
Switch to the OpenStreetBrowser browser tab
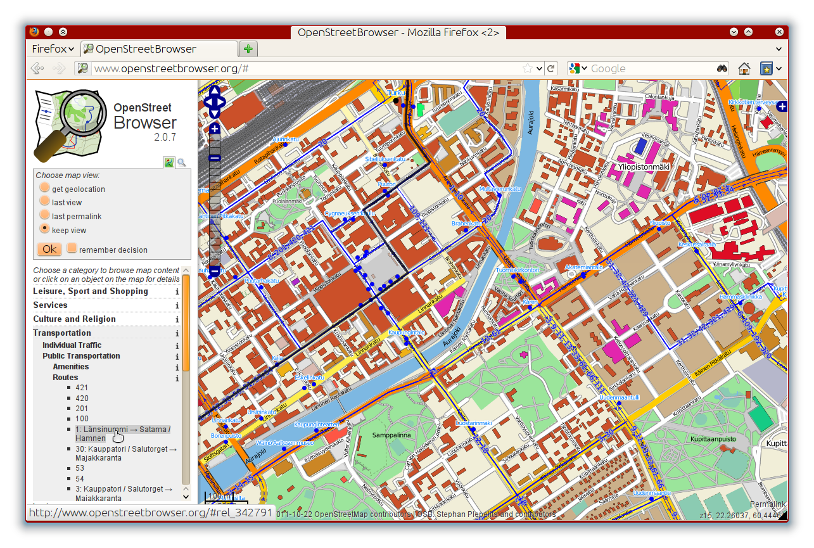(159, 49)
